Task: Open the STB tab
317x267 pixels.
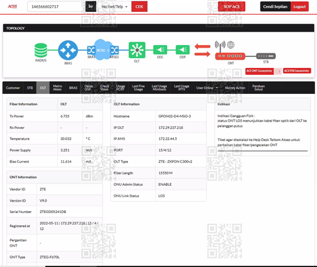Action: pyautogui.click(x=30, y=88)
